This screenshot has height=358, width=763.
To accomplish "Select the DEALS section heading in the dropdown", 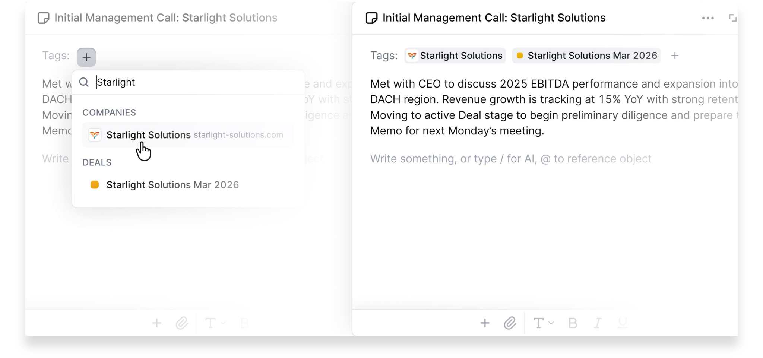I will pyautogui.click(x=97, y=162).
